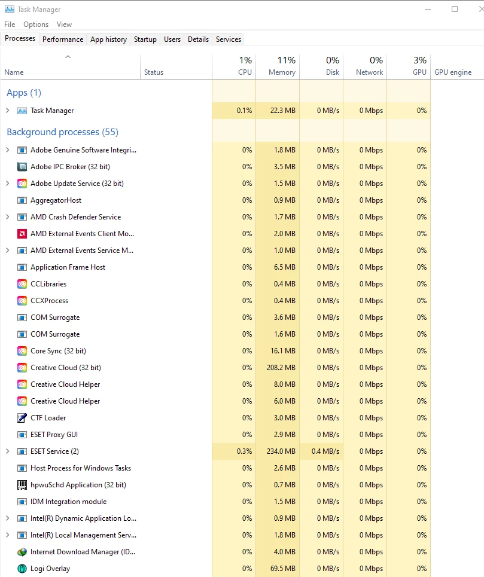Click the Intel(R) Local Management Service icon
This screenshot has height=577, width=484.
(22, 535)
